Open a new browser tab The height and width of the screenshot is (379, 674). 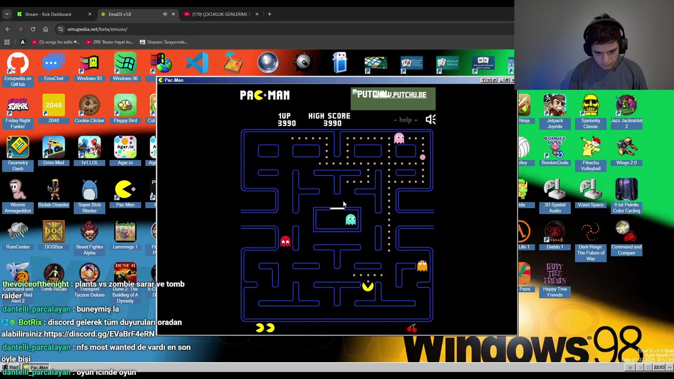click(269, 14)
